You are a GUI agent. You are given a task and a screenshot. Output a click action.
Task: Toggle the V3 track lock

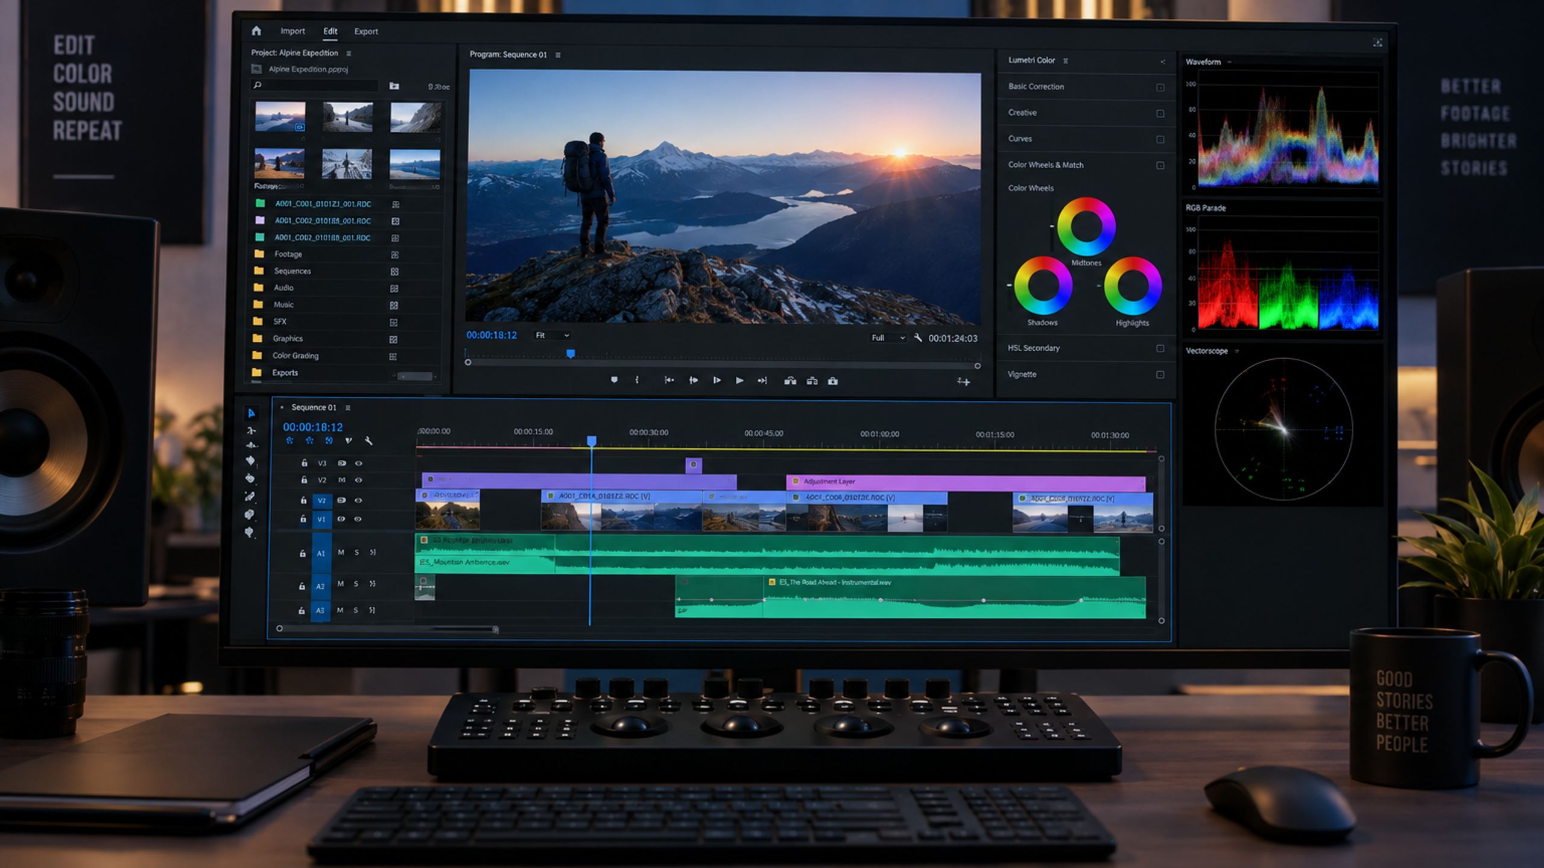tap(305, 463)
